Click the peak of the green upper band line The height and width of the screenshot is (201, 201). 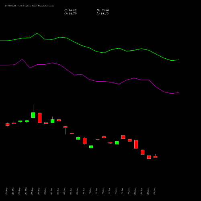tap(37, 33)
